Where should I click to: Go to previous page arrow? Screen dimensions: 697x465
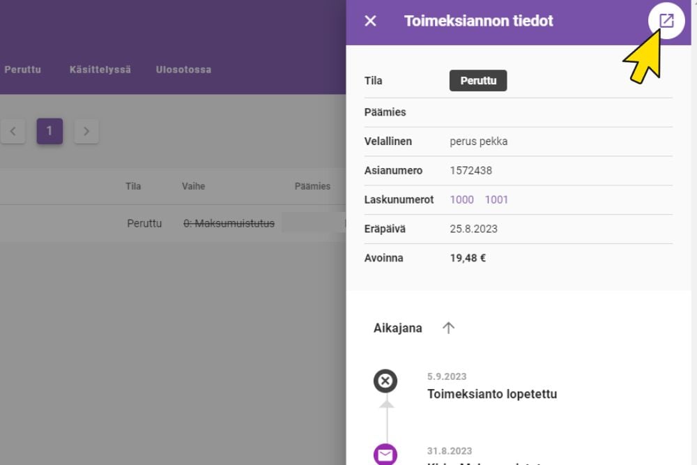pos(13,131)
